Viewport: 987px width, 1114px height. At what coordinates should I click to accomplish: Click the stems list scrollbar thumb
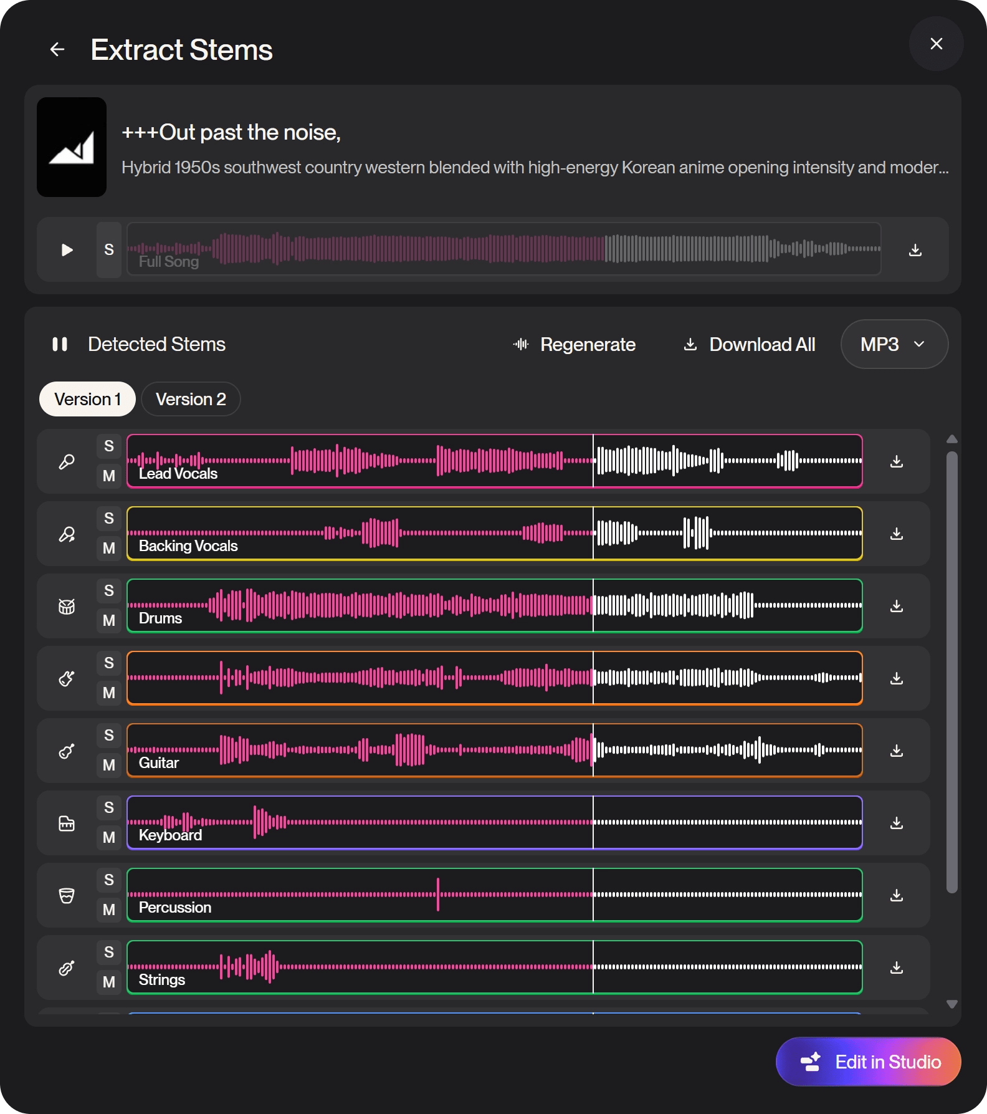tap(951, 672)
